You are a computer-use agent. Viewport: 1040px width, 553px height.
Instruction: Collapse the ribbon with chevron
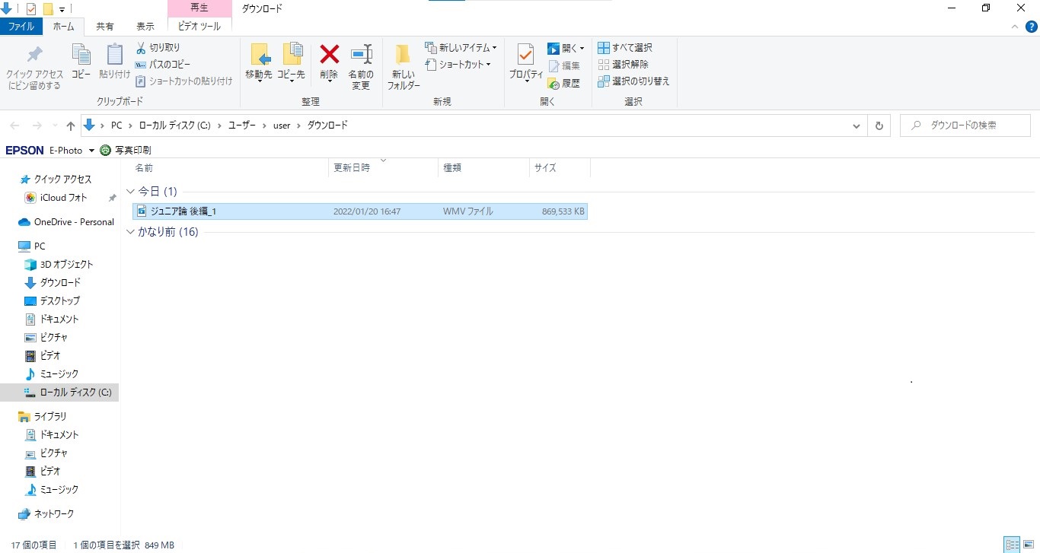pyautogui.click(x=1013, y=27)
